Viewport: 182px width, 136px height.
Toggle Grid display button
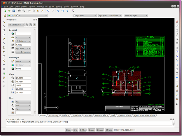point(75,130)
